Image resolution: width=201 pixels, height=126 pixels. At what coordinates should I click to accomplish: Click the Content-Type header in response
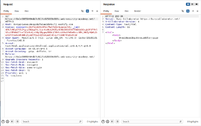(x=121, y=24)
